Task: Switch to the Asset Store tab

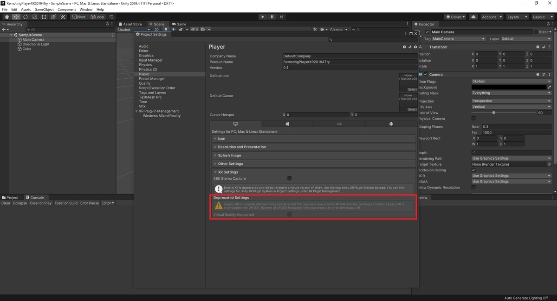Action: (130, 24)
